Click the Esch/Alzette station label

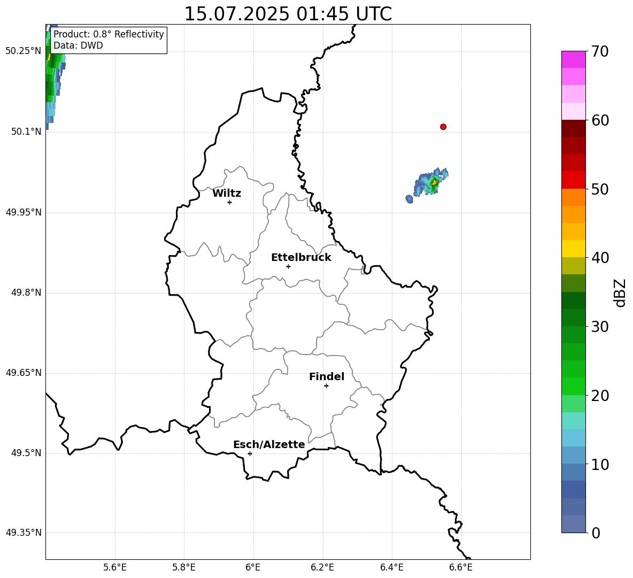click(x=269, y=444)
